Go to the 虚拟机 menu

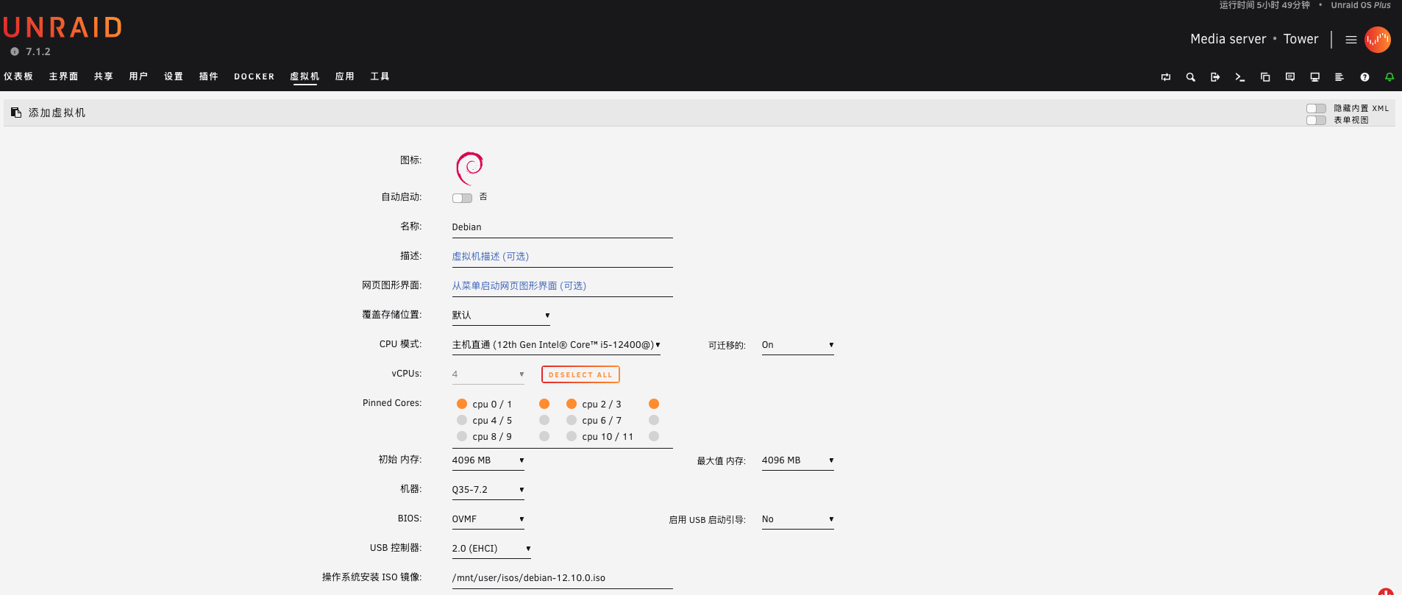coord(305,76)
